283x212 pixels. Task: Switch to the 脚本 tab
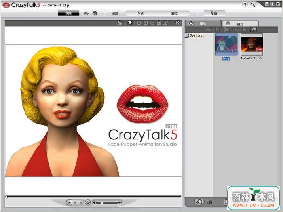click(x=174, y=13)
